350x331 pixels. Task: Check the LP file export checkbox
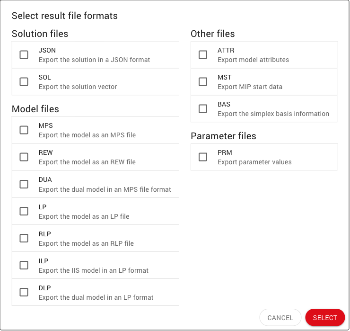pyautogui.click(x=24, y=211)
